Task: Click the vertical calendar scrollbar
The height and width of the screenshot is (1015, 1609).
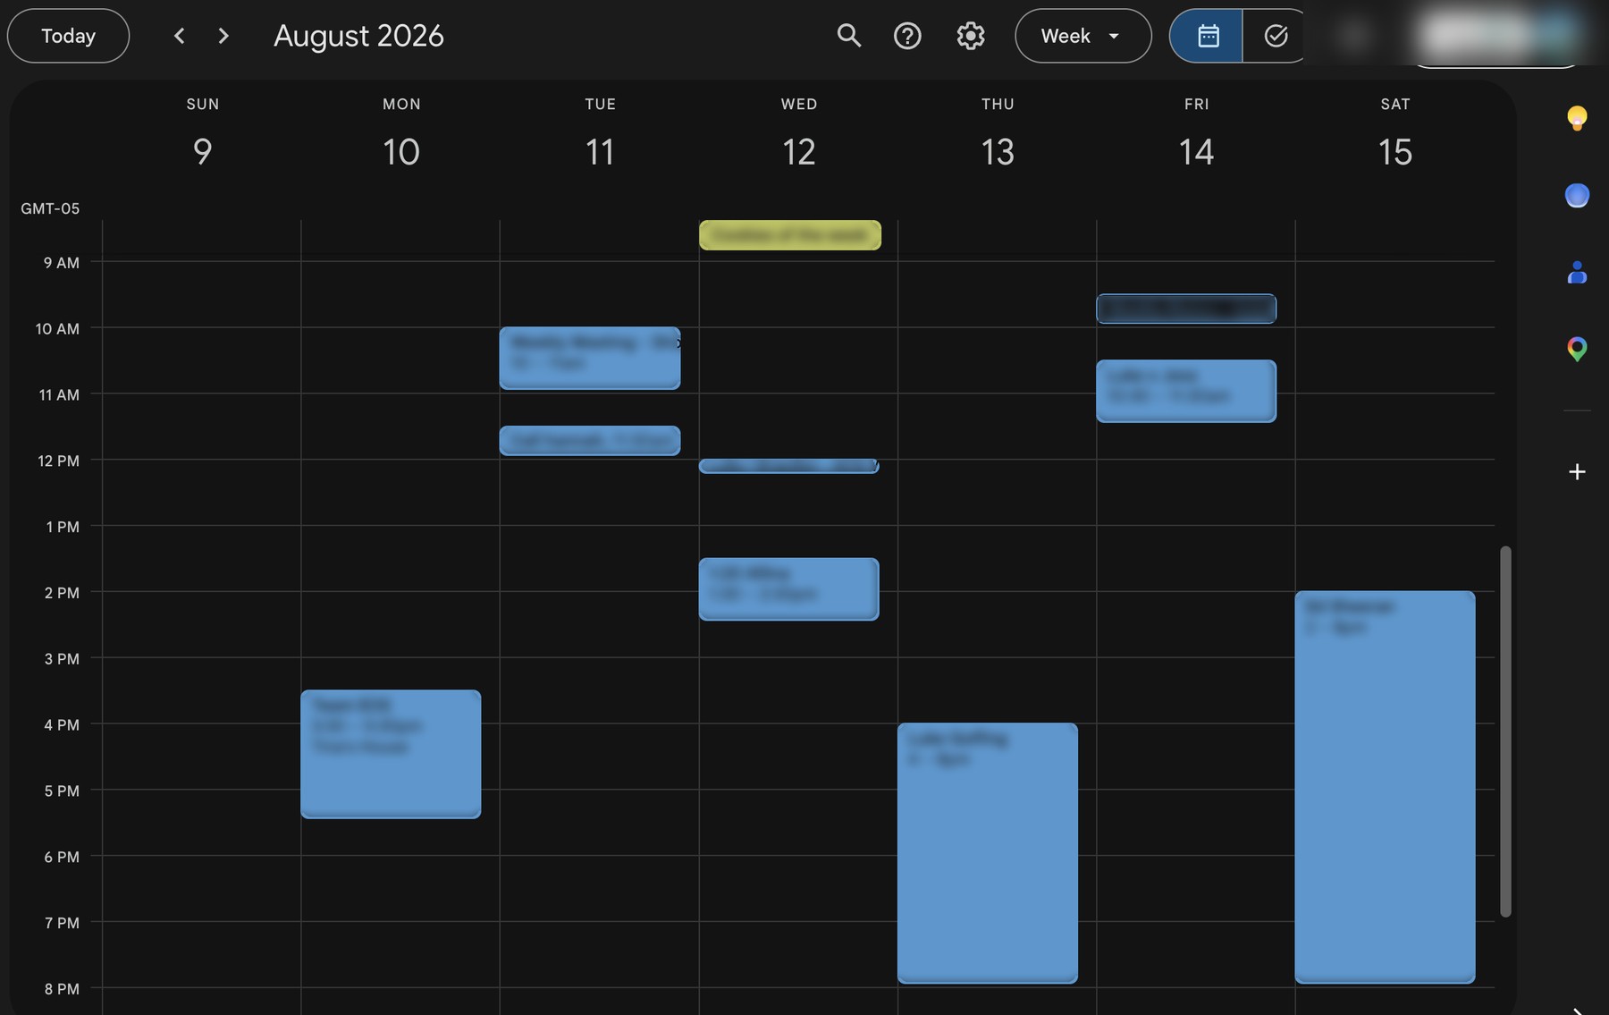Action: 1505,731
